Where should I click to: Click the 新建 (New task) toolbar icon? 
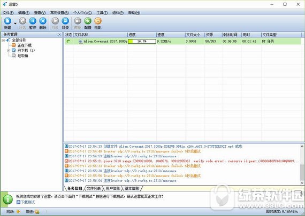[8, 21]
